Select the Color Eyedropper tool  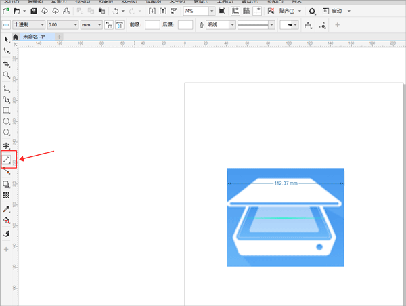pos(6,209)
